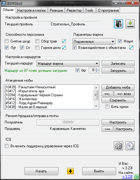Edit mining settings pencil icon beside Горное дело
The image size is (140, 180).
[64, 48]
